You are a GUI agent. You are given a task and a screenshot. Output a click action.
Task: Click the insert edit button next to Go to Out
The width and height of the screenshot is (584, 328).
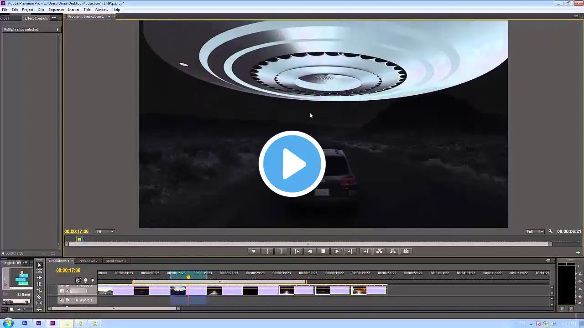(365, 251)
